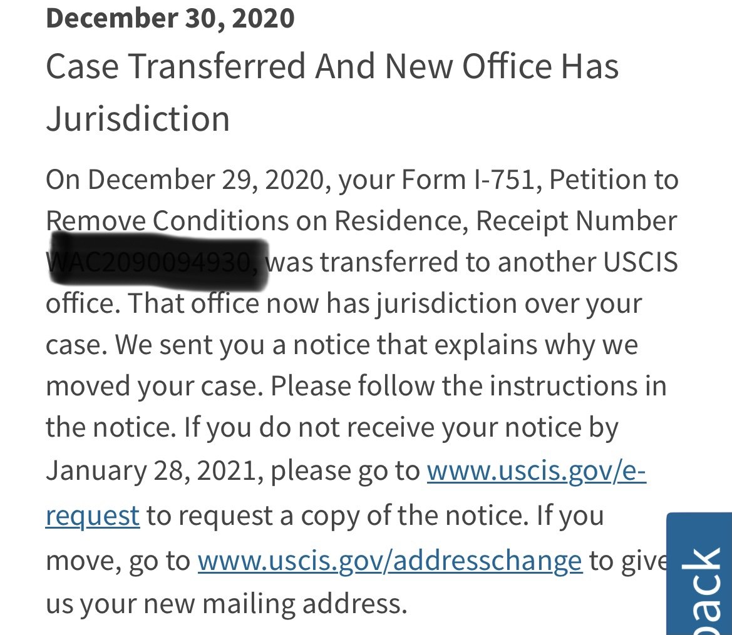Click the 'request' continuation of the e-request link
Screen dimensions: 732x635
tap(93, 516)
